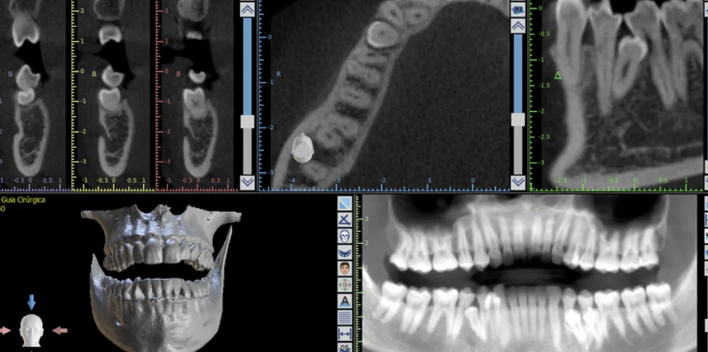
Task: Select the blue triangle contrast tool icon
Action: [345, 204]
